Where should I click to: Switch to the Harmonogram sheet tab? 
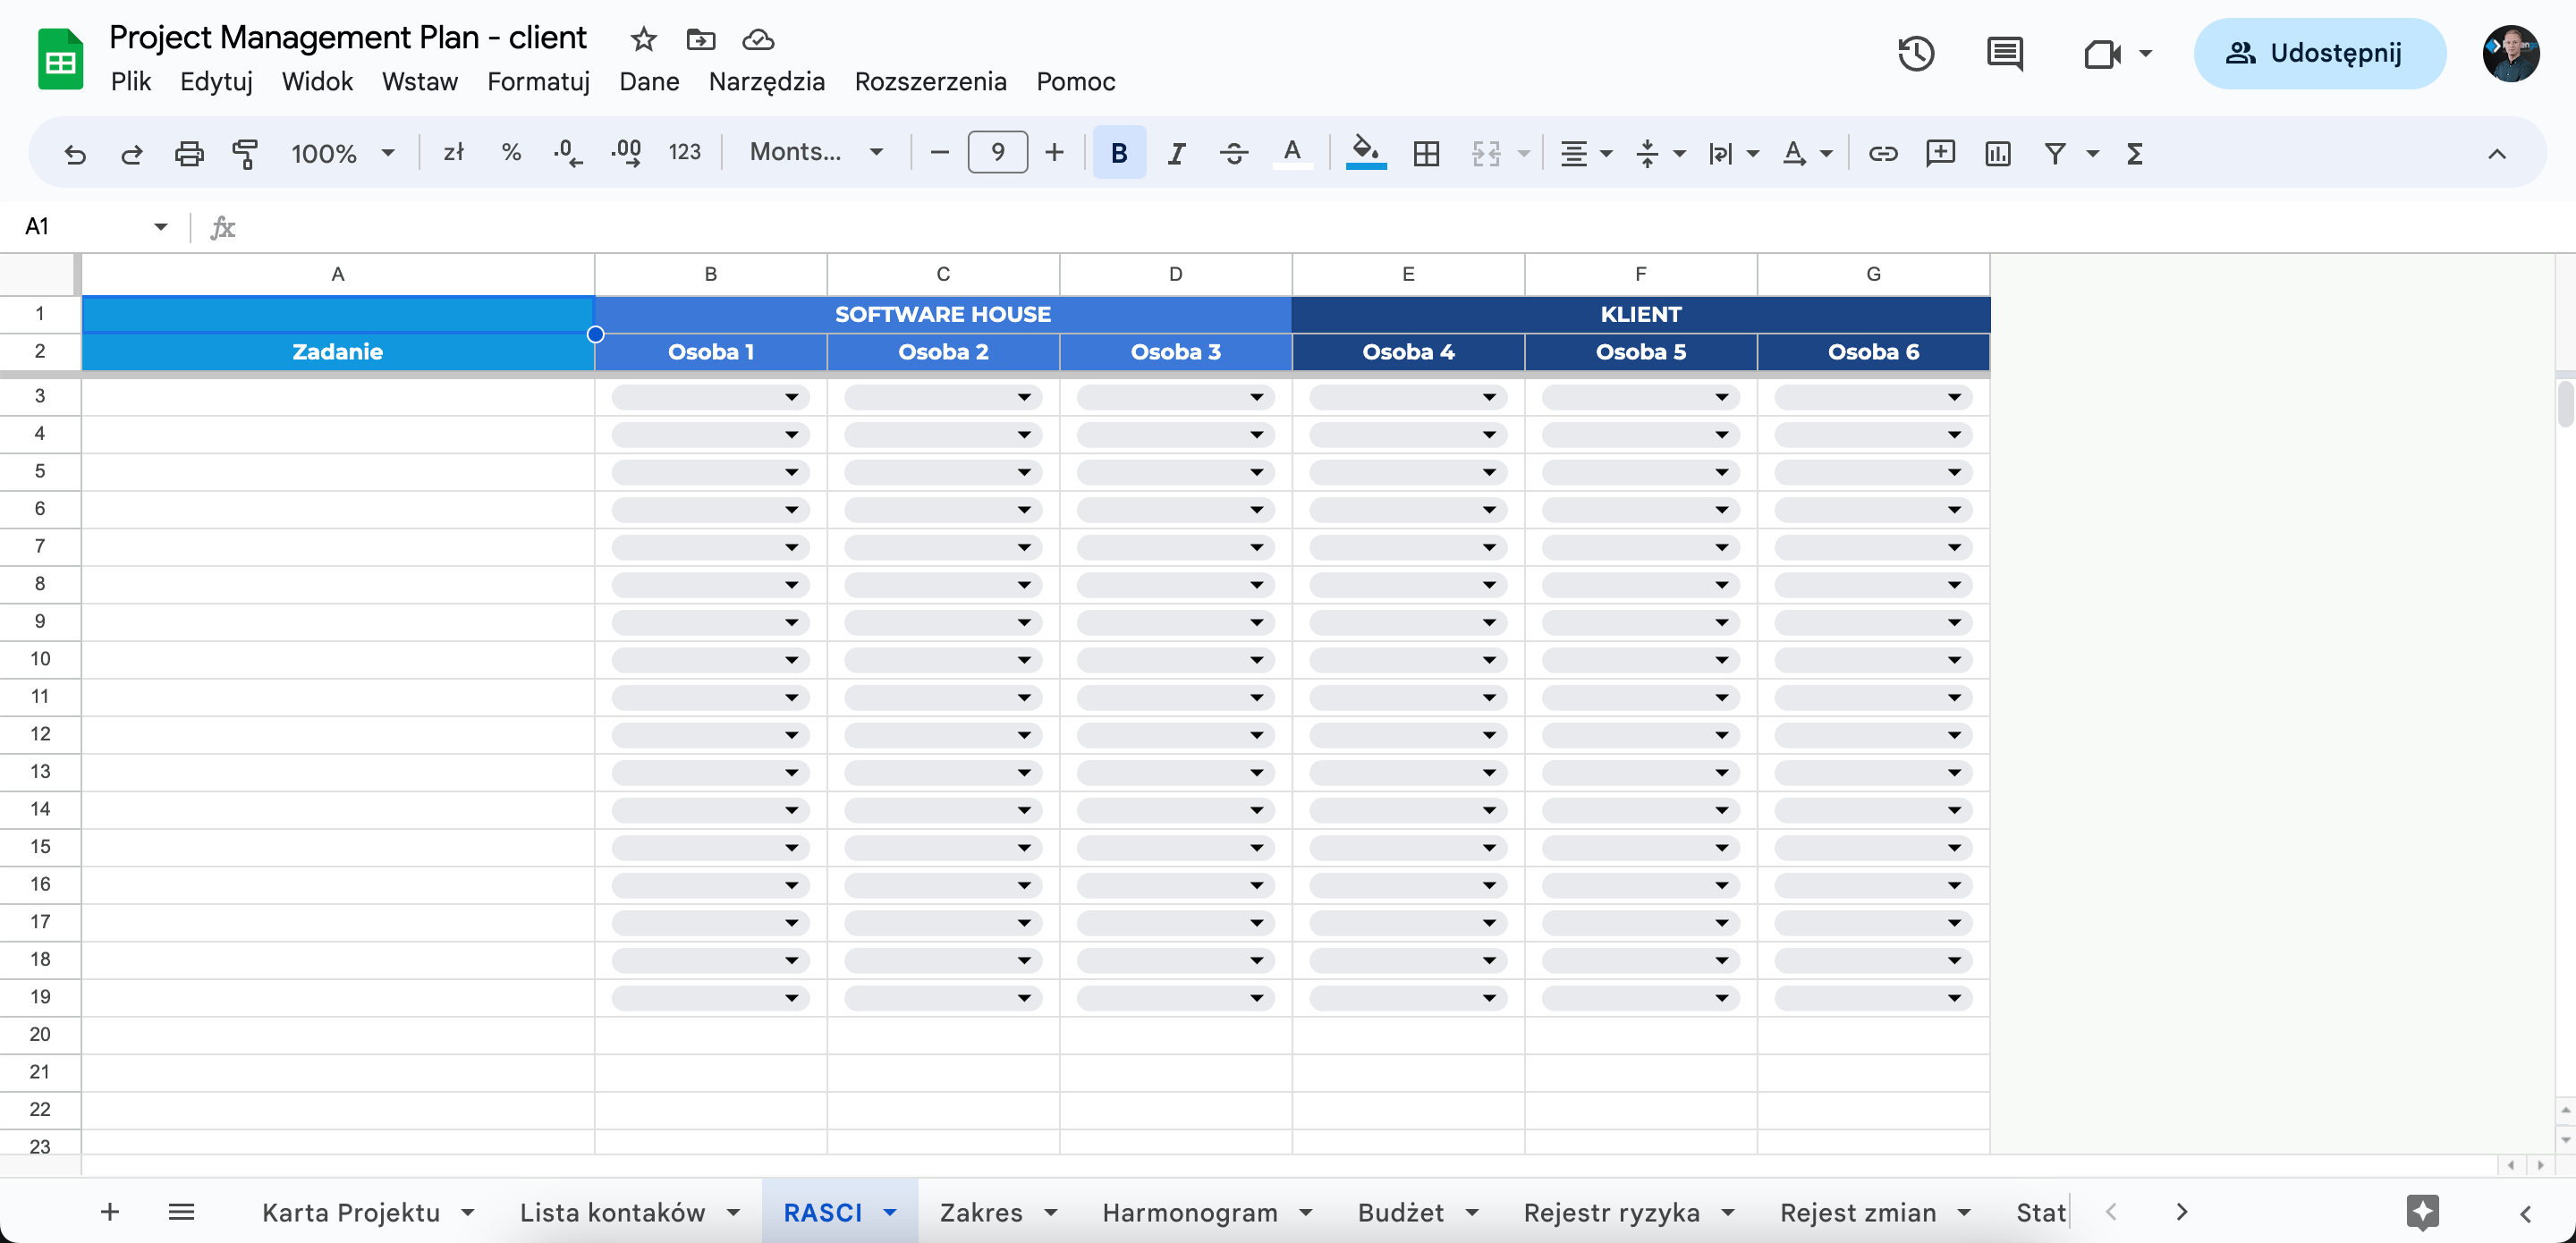pos(1189,1212)
